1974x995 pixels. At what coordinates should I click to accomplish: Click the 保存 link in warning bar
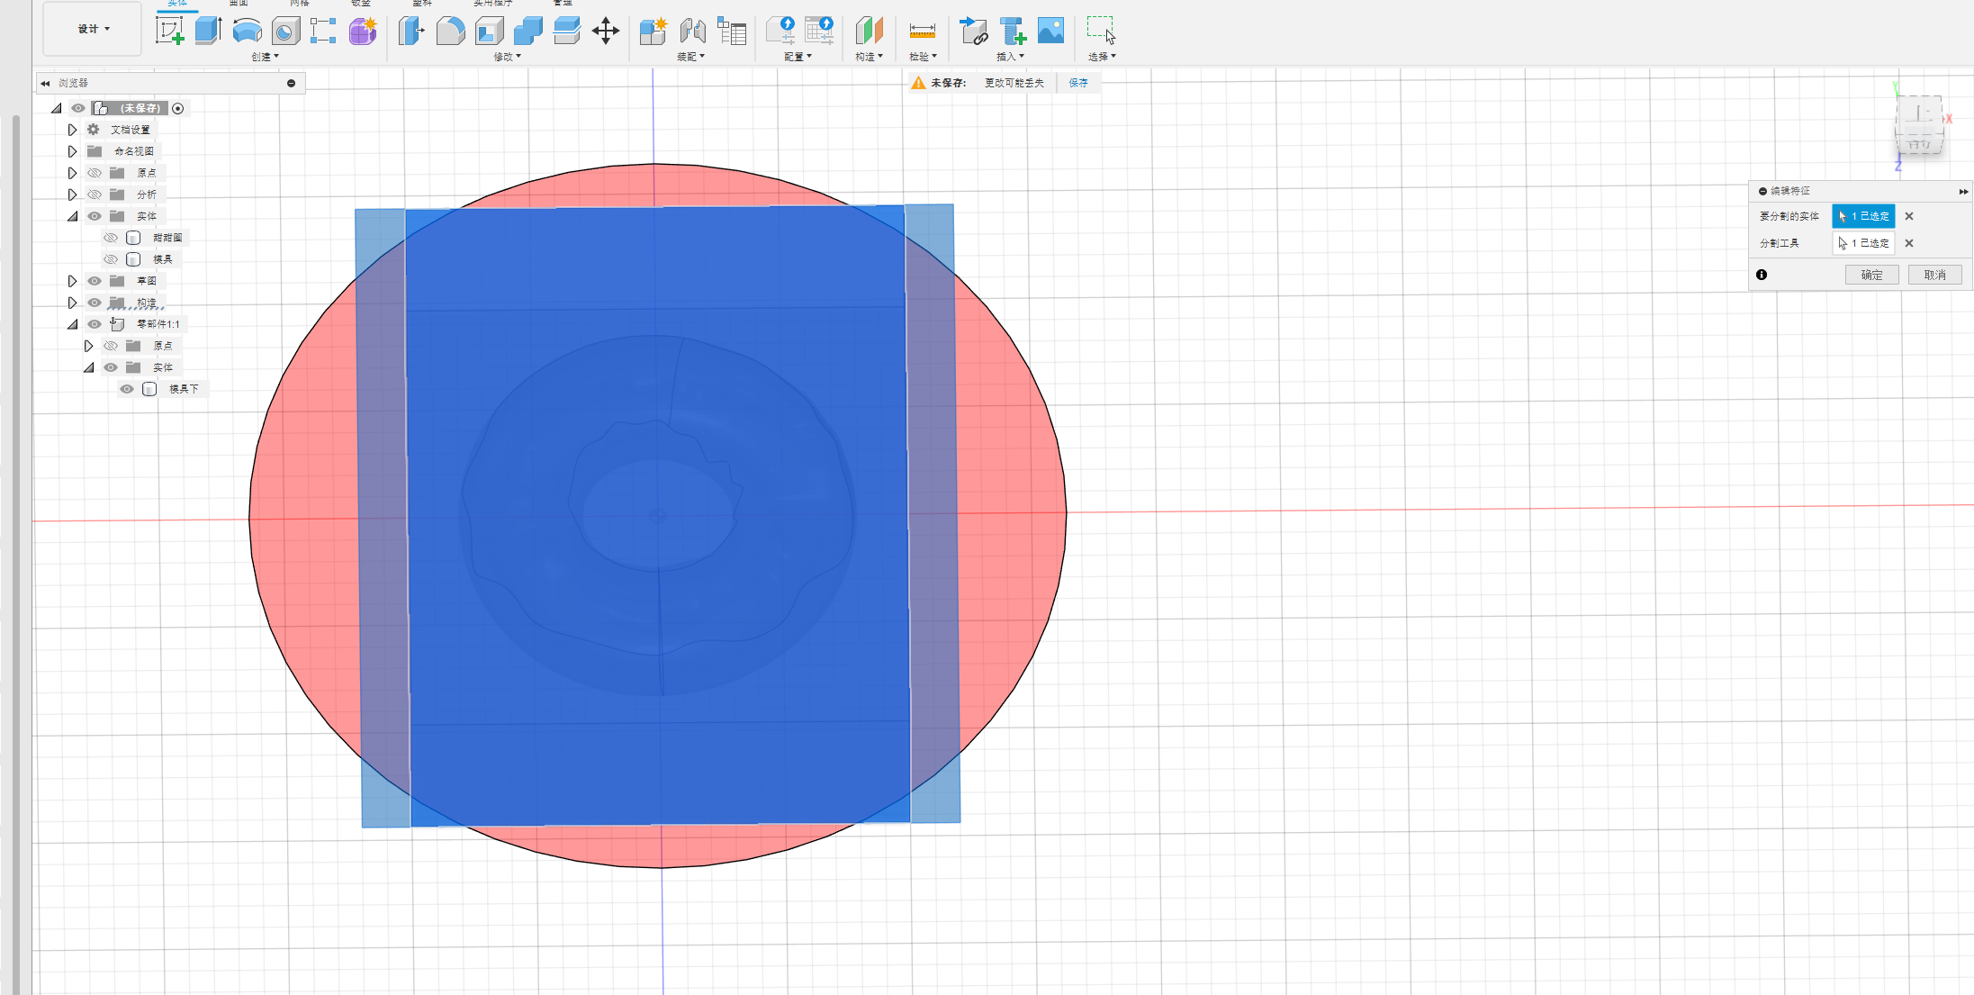pos(1077,83)
